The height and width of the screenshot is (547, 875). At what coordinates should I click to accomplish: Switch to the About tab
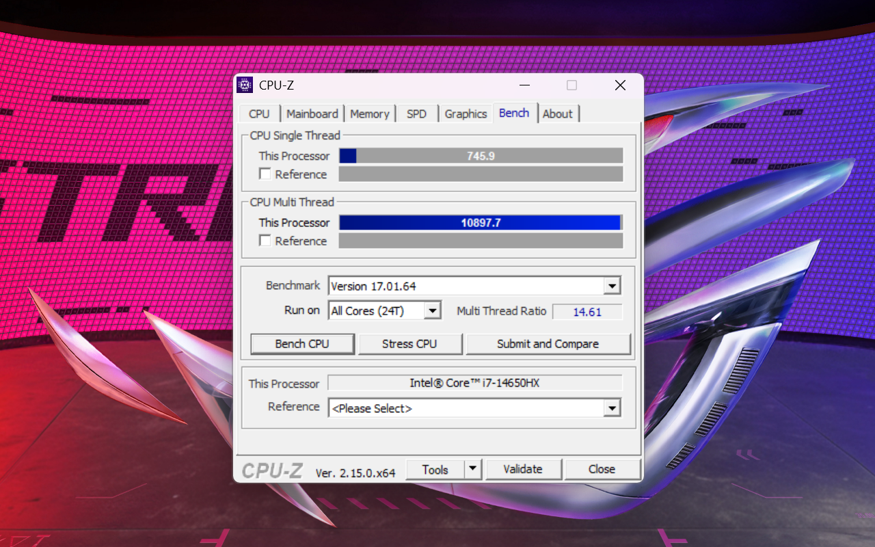558,114
